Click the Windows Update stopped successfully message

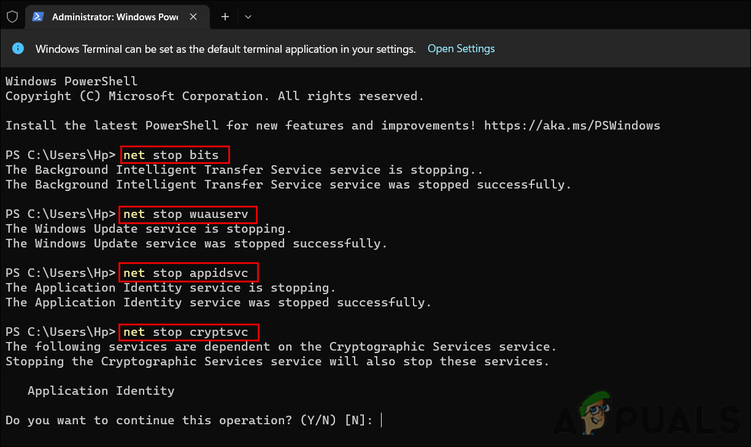click(x=195, y=243)
